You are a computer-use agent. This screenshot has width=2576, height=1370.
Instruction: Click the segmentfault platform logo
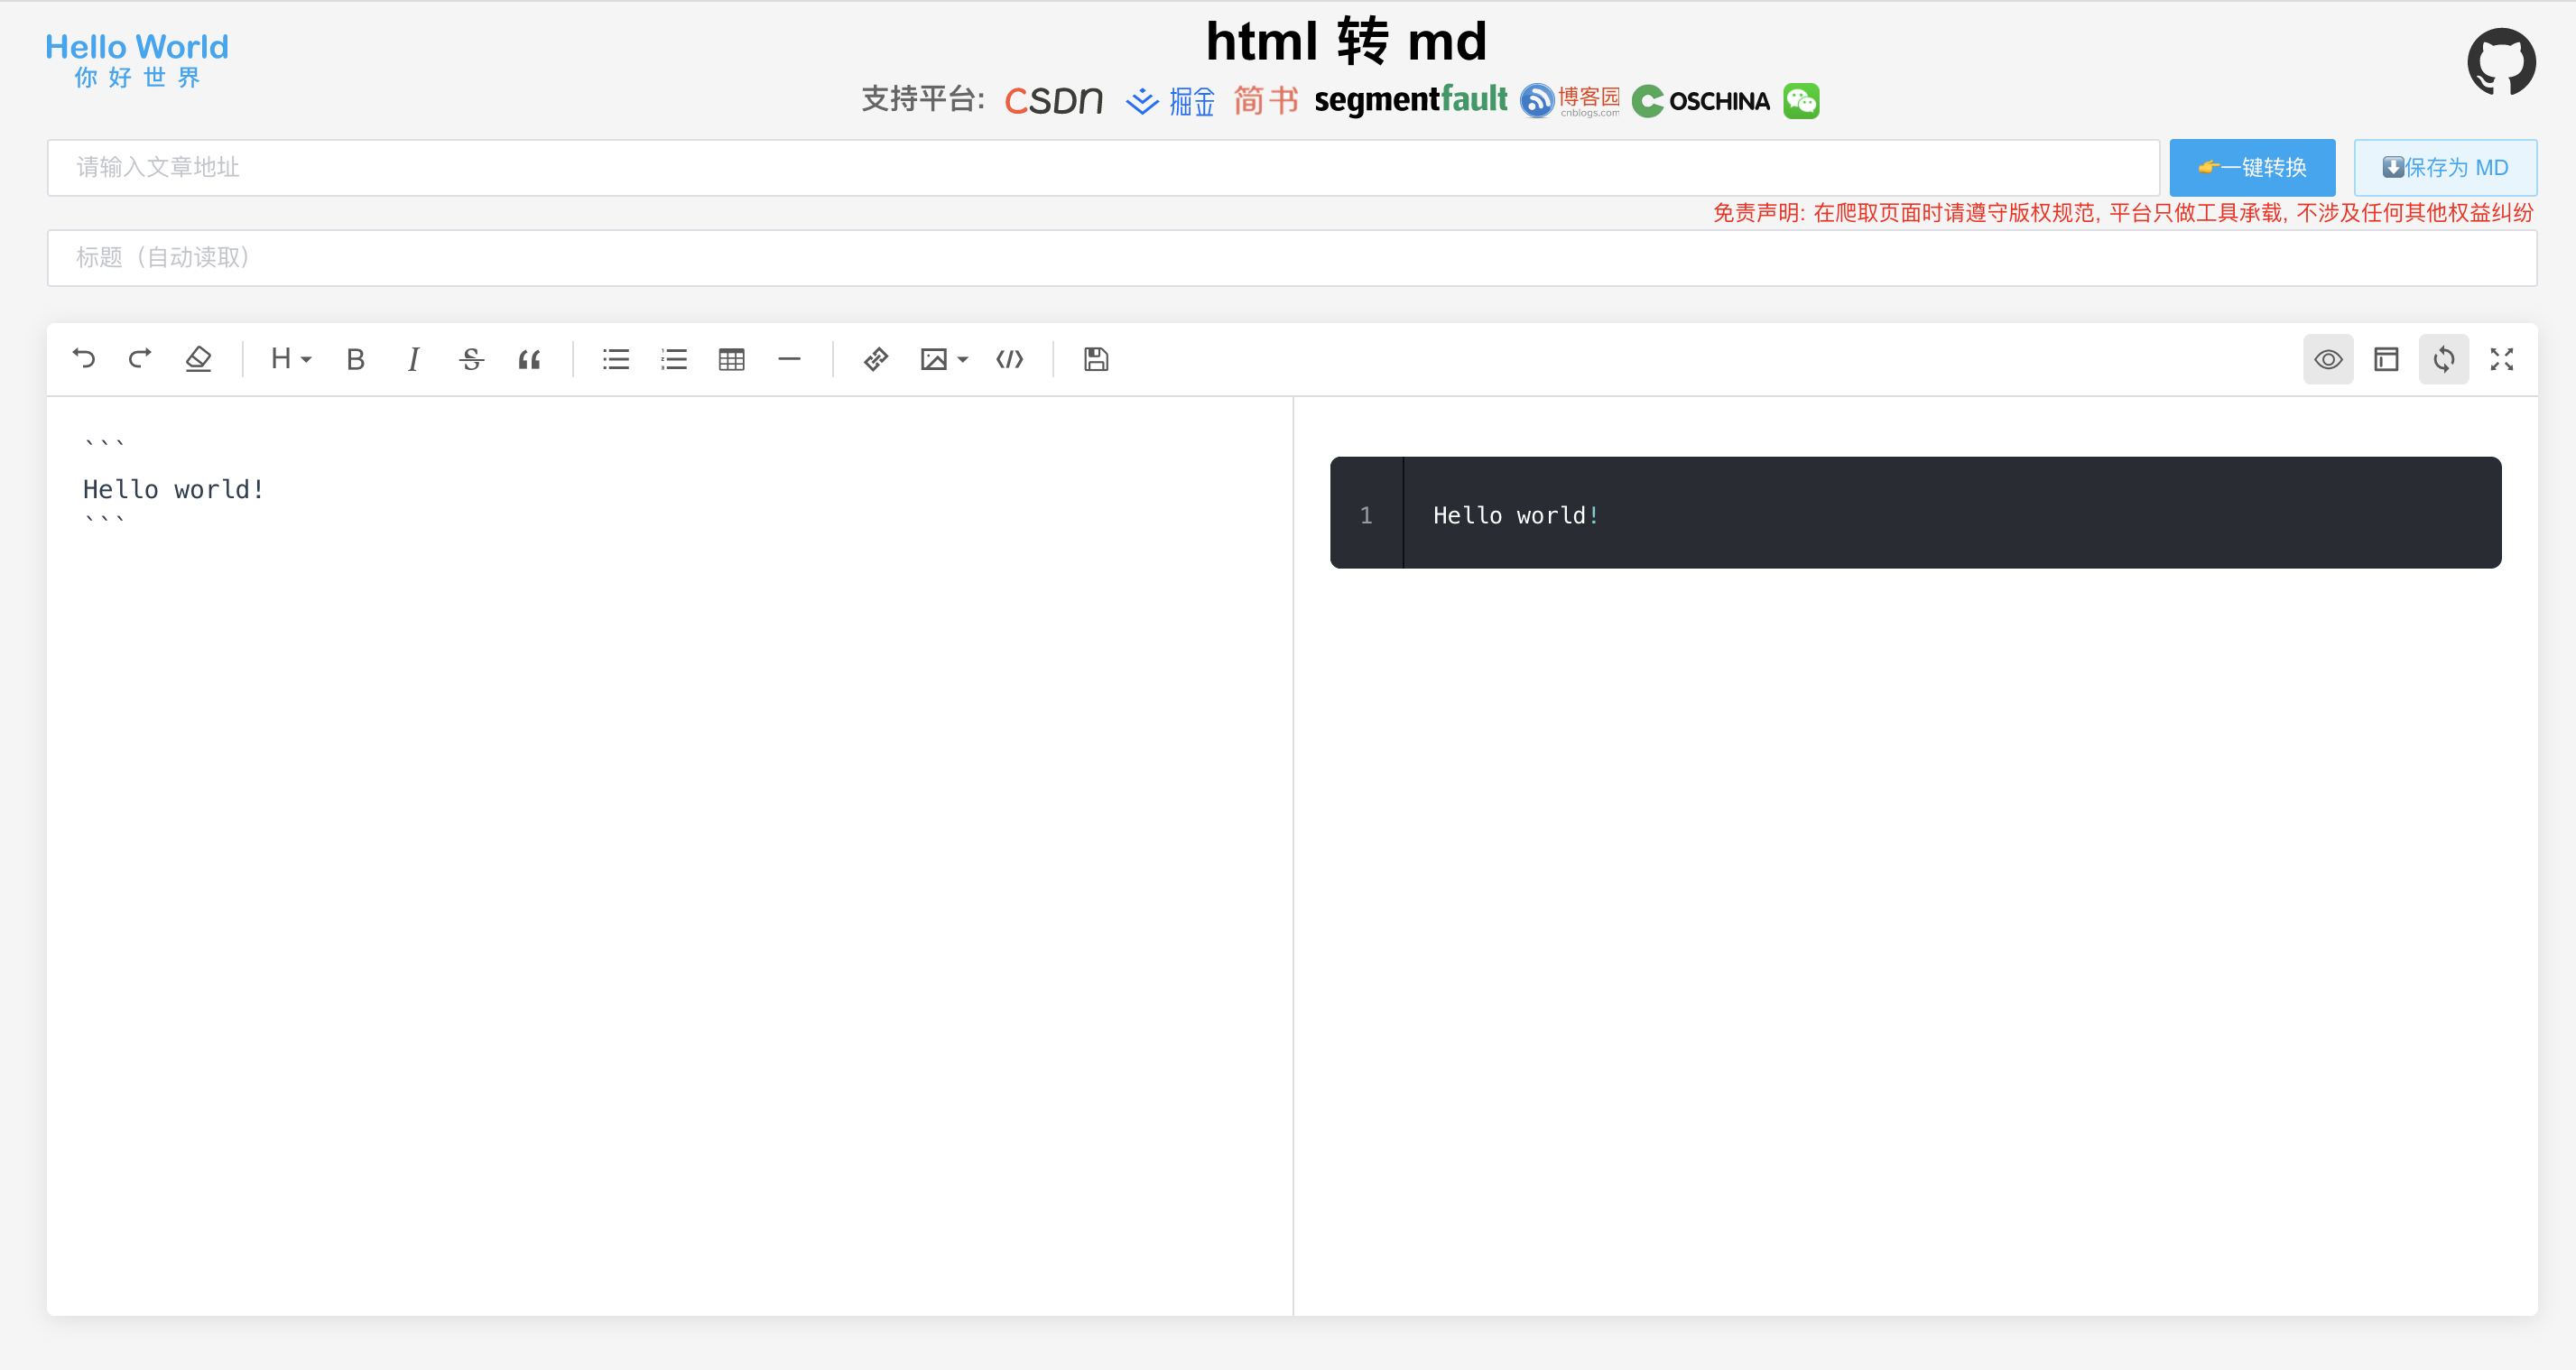coord(1410,100)
